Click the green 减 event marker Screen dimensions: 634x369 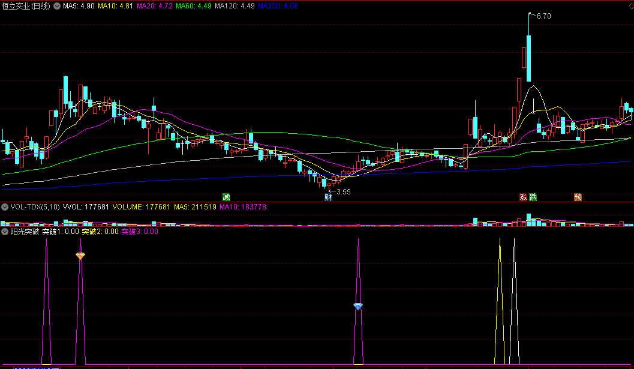tap(227, 197)
